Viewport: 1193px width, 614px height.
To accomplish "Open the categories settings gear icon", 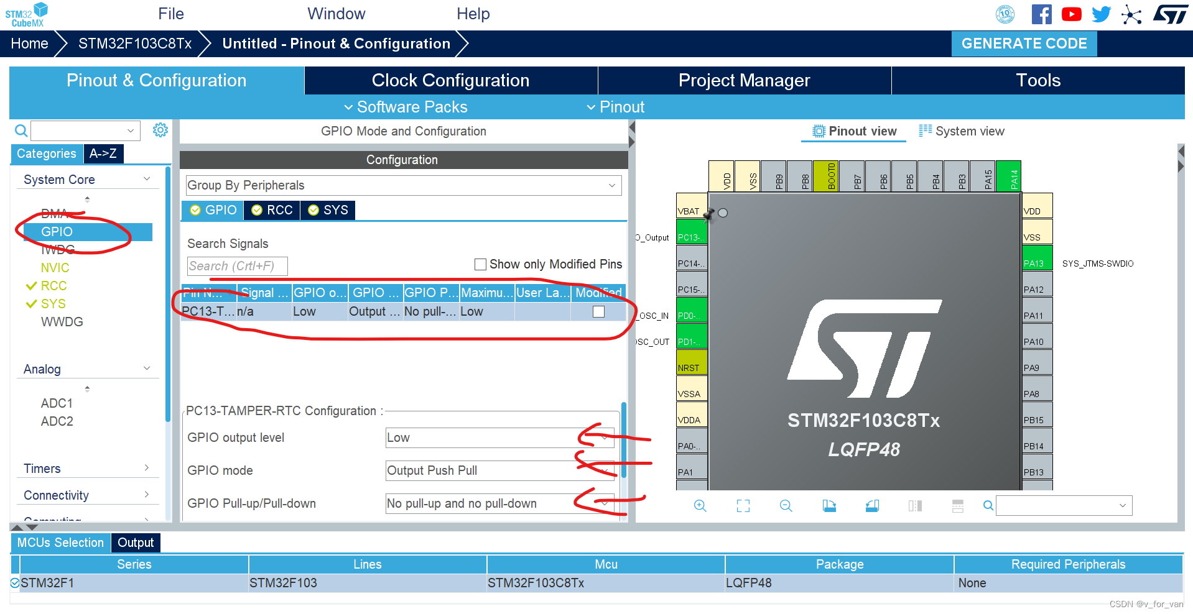I will [x=160, y=130].
